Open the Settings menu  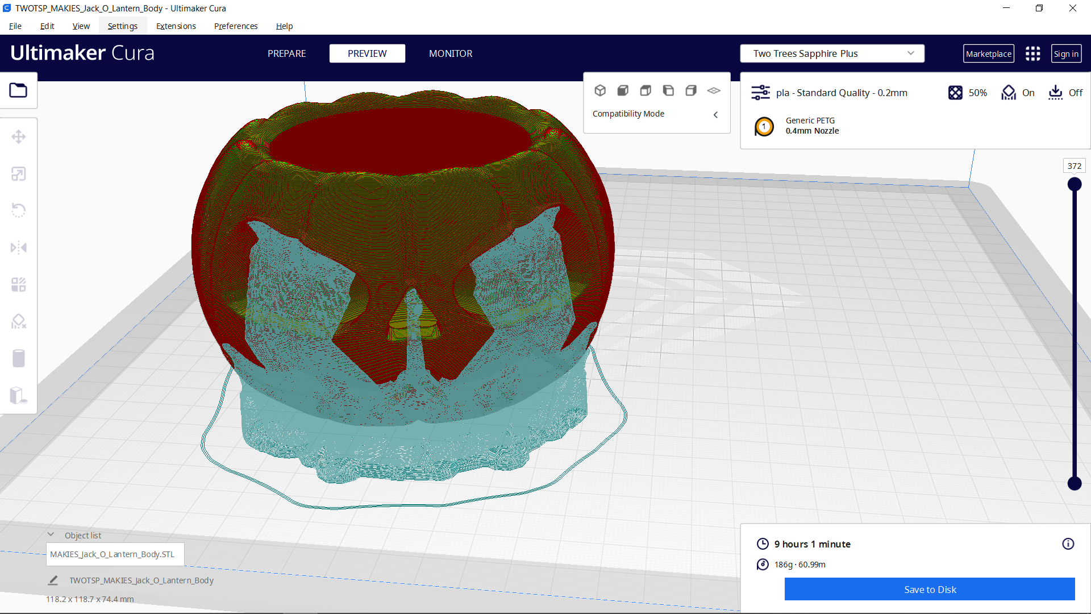point(123,26)
